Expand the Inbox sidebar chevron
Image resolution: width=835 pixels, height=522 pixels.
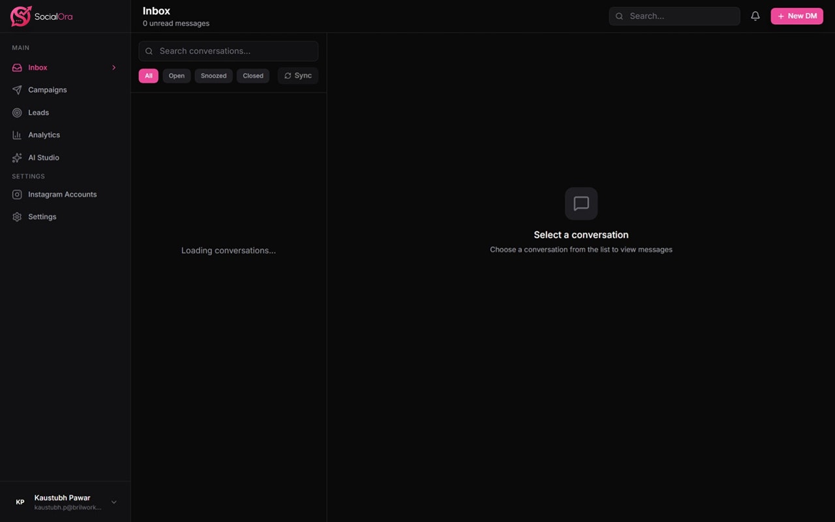coord(114,67)
